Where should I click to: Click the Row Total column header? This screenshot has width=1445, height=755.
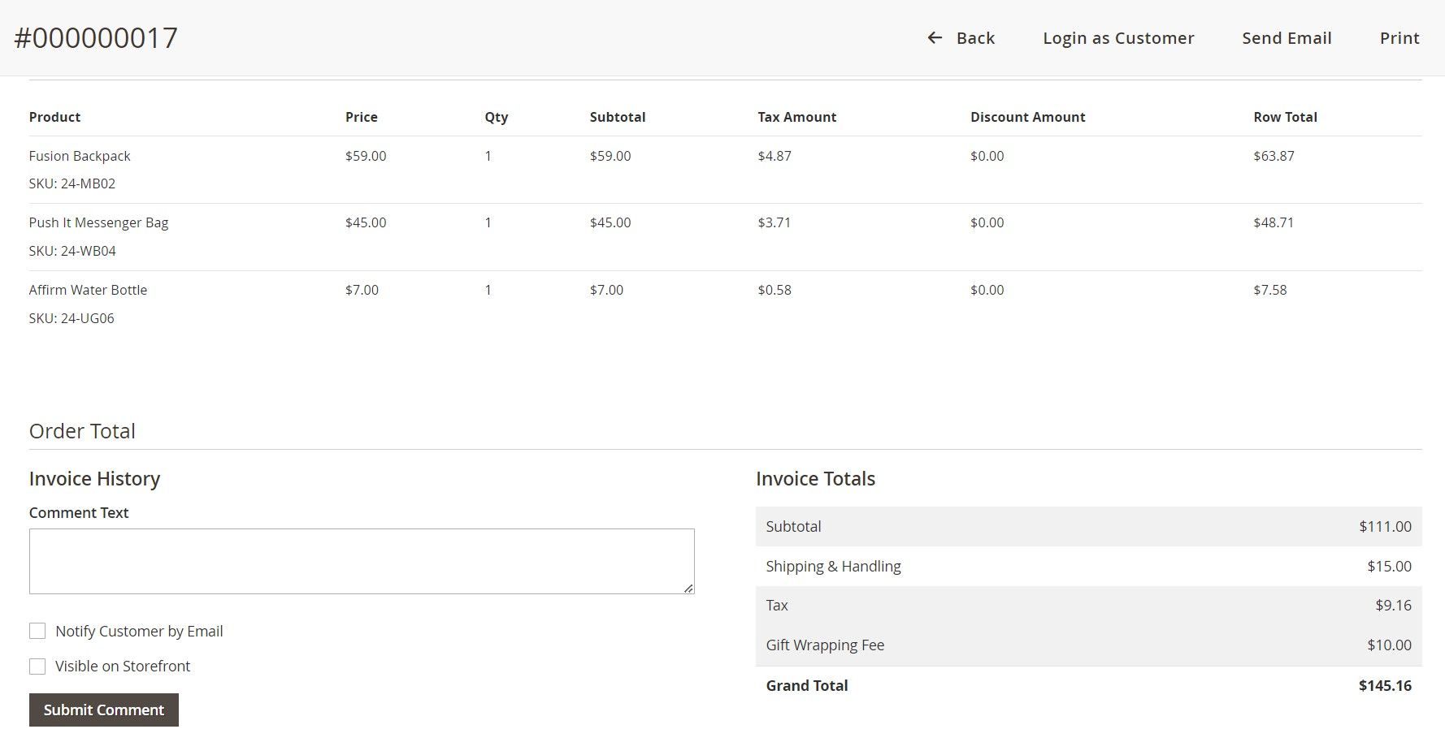tap(1285, 117)
